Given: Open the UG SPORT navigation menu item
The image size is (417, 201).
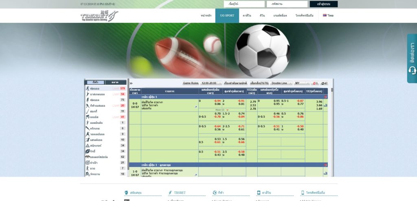Looking at the screenshot, I should [227, 15].
